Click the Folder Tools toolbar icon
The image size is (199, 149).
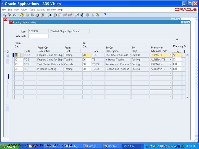[98, 15]
